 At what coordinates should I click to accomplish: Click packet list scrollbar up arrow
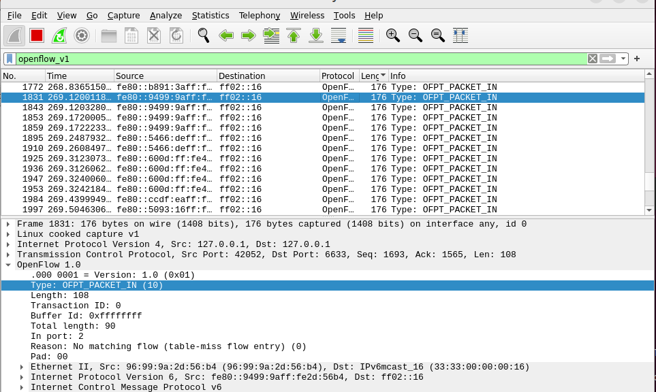tap(649, 74)
